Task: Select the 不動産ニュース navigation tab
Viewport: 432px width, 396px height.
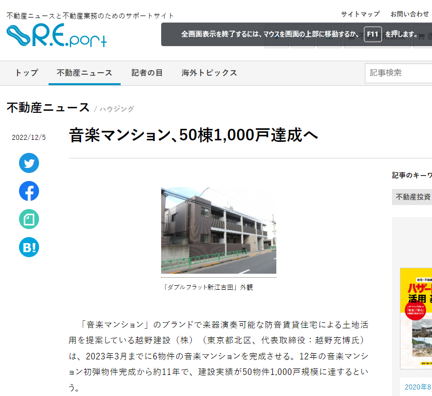Action: (x=85, y=73)
